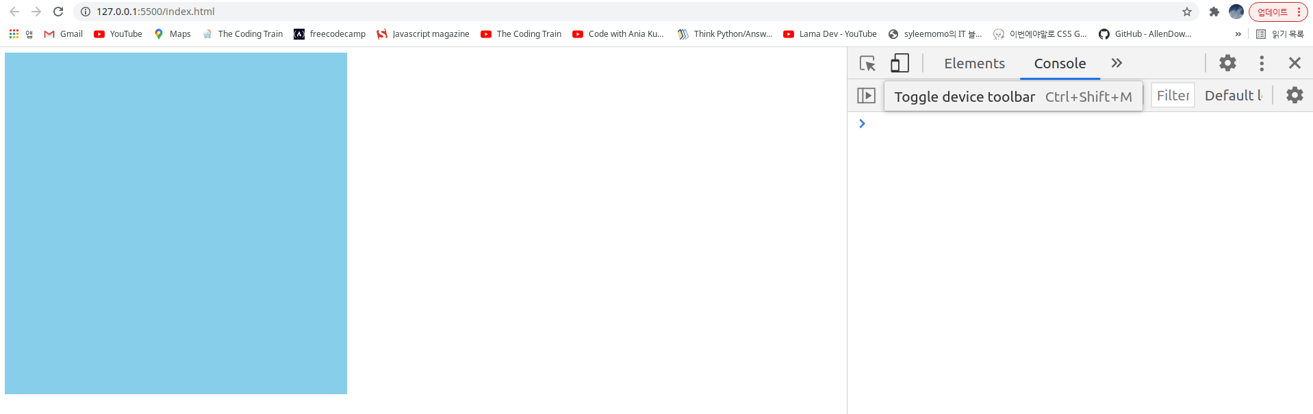
Task: Open the freecodecamp bookmark
Action: coord(329,33)
